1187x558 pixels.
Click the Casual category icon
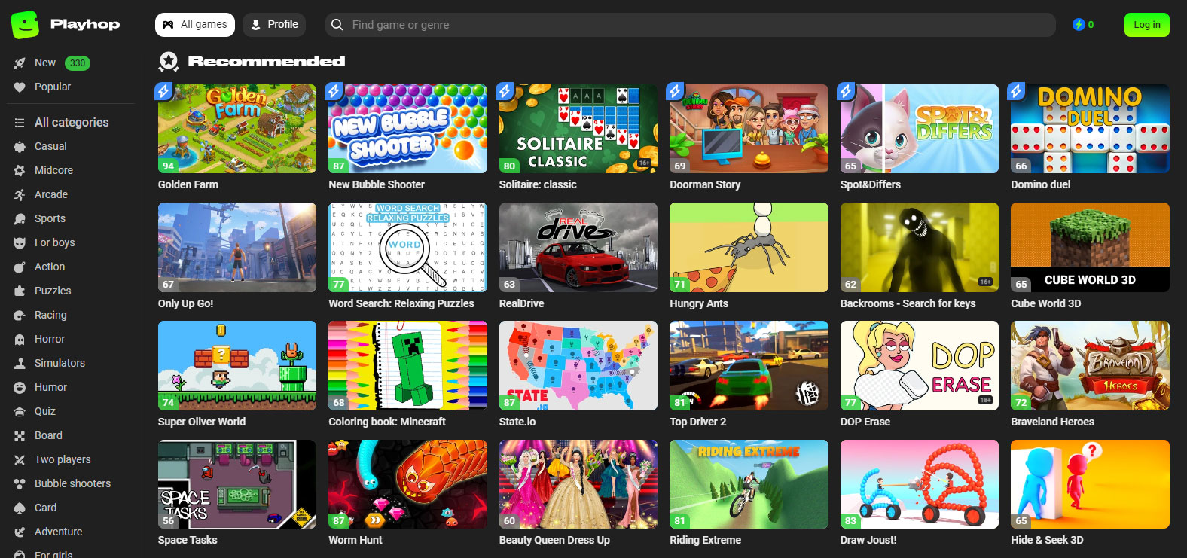[x=20, y=147]
